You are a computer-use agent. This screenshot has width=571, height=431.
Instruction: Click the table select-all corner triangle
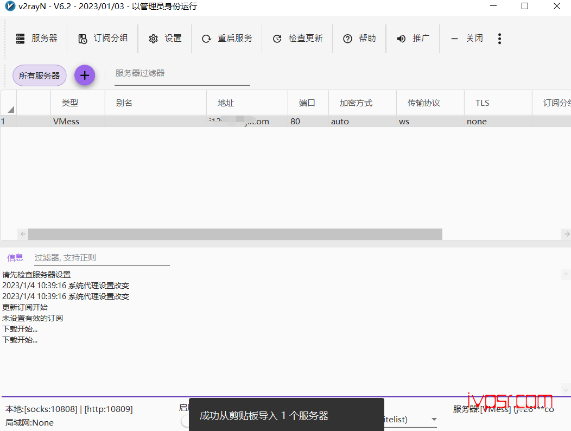click(11, 109)
